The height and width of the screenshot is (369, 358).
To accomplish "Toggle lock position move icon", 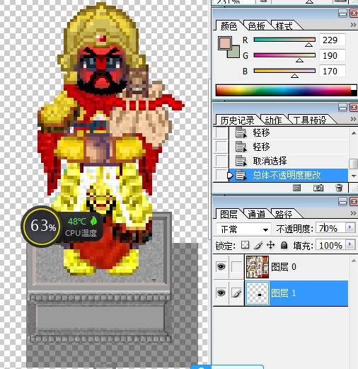I will 270,245.
